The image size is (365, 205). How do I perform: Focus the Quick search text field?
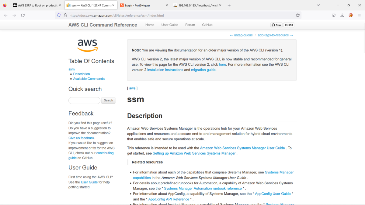84,100
